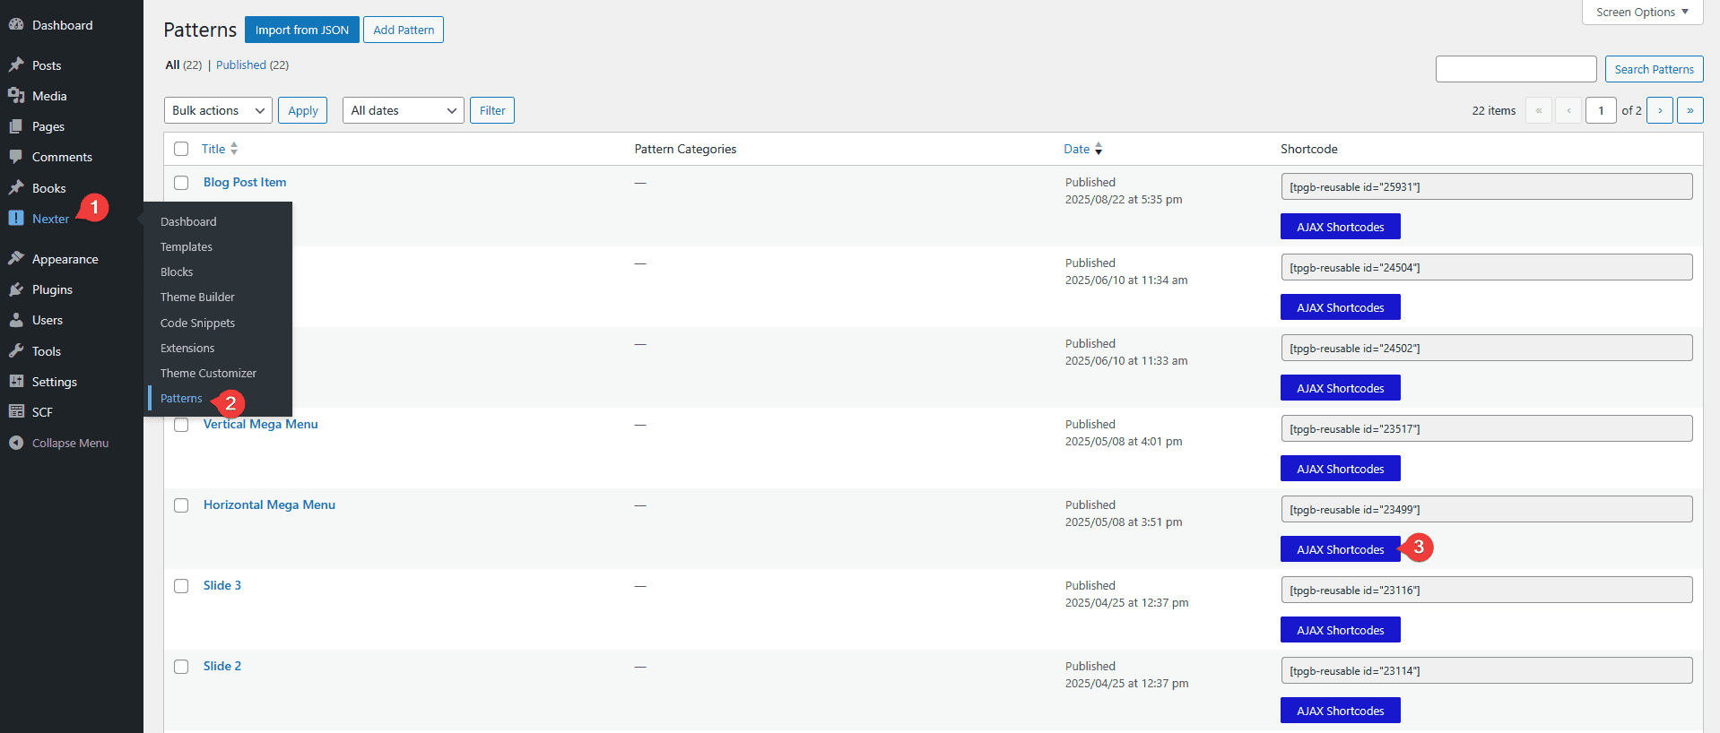This screenshot has width=1720, height=733.
Task: Open Extensions in Nexter submenu
Action: [x=187, y=348]
